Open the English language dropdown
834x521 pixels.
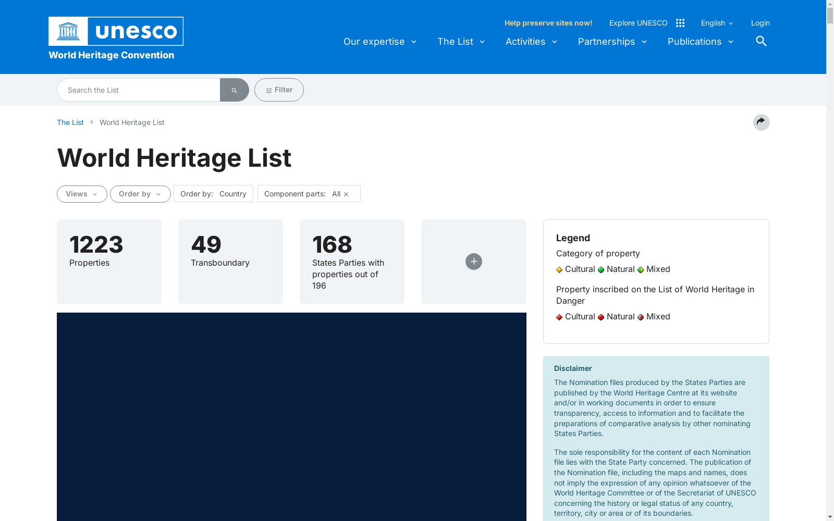coord(717,23)
